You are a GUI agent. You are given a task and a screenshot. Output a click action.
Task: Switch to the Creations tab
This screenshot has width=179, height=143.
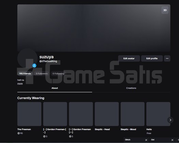coord(131,88)
